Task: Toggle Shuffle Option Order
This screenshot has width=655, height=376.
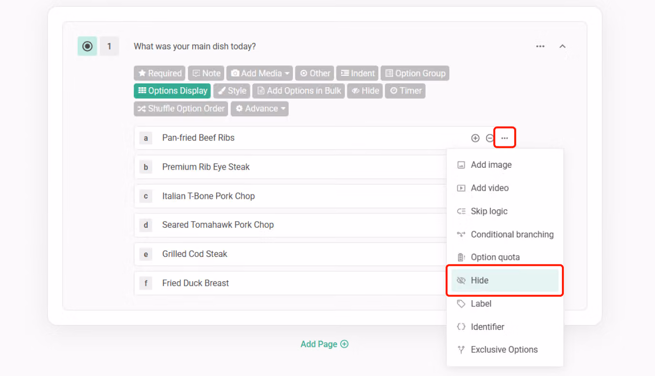Action: tap(181, 109)
